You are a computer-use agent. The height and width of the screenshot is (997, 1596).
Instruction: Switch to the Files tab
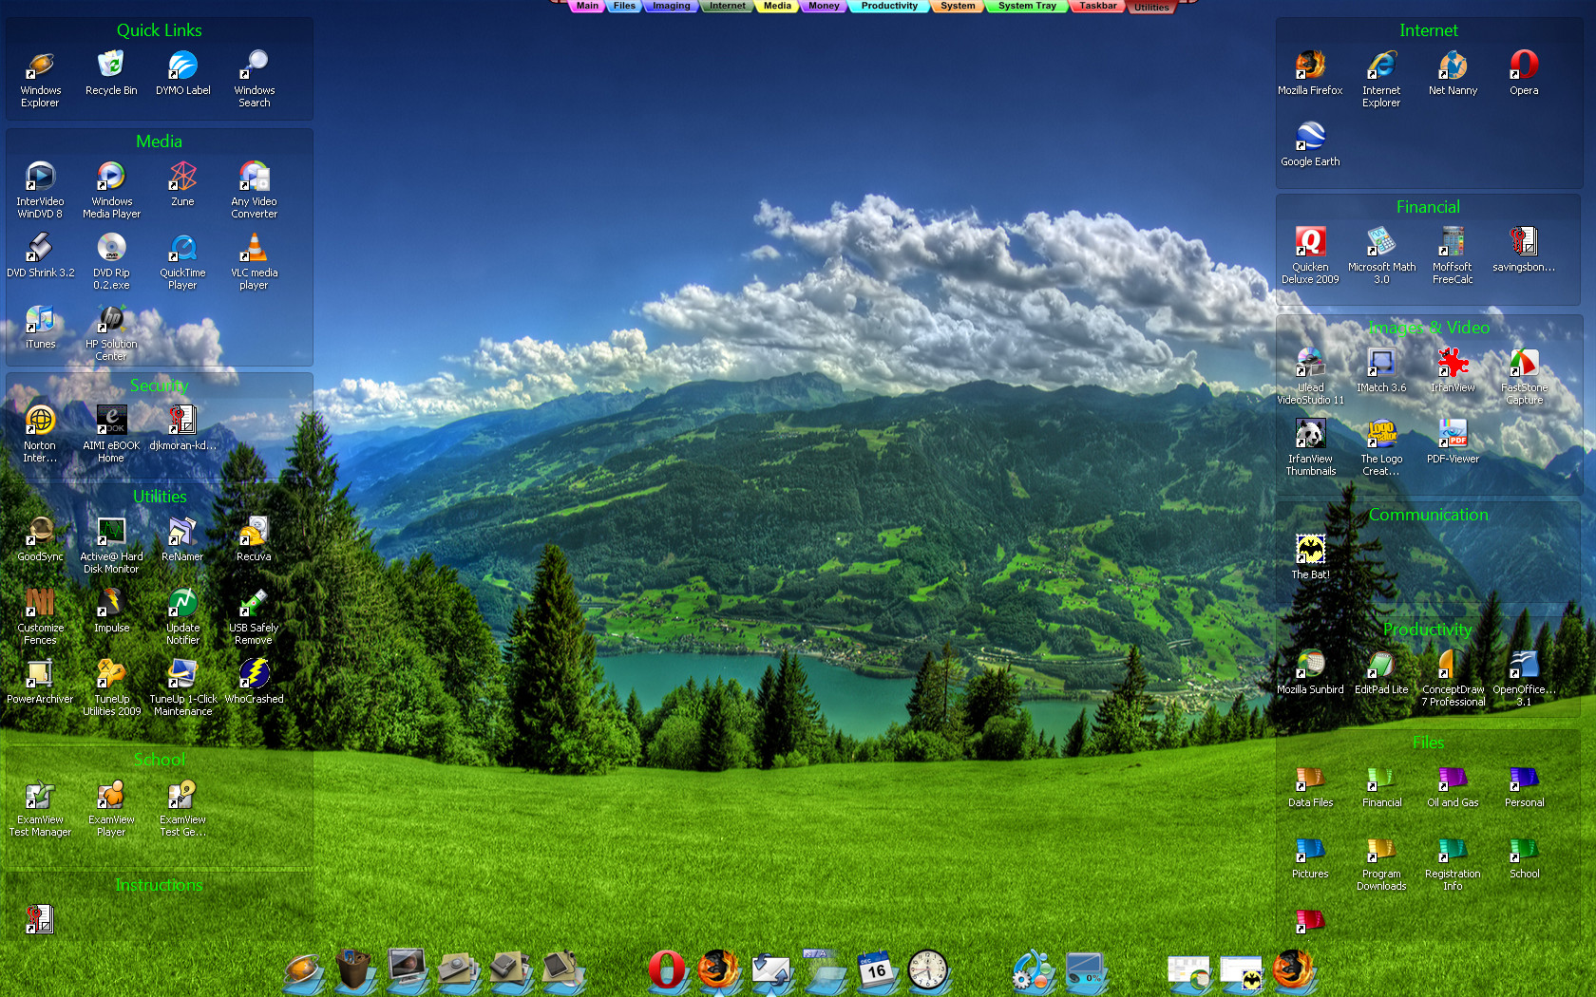point(624,6)
